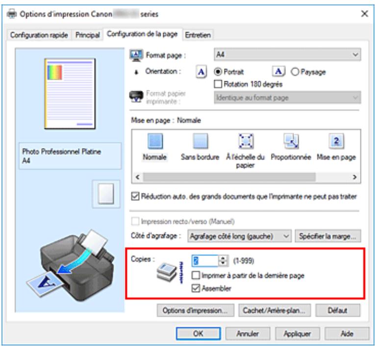Click Spécifier la marge button
The height and width of the screenshot is (346, 375).
point(327,236)
